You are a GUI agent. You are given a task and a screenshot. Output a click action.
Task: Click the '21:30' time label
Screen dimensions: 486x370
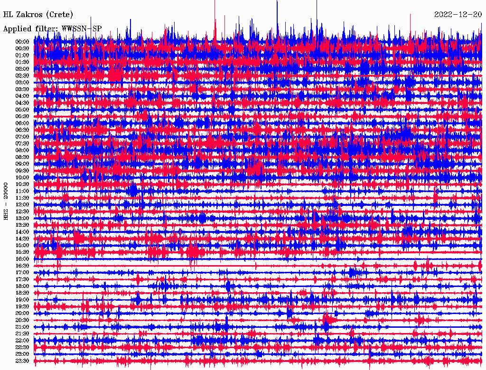[22, 334]
